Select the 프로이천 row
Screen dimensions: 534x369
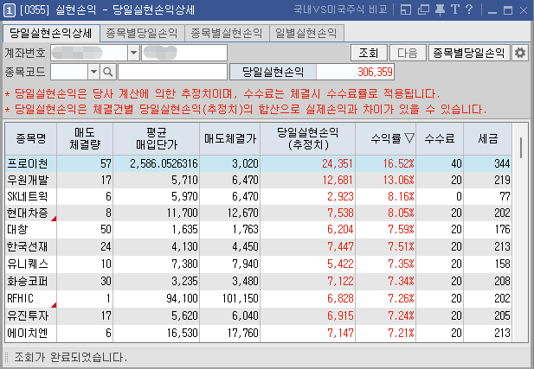[x=258, y=163]
